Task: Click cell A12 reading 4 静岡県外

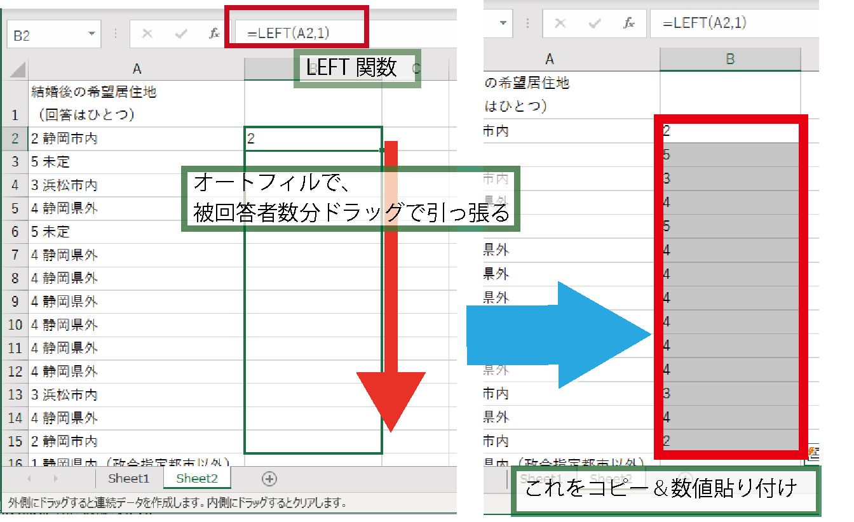Action: (136, 371)
